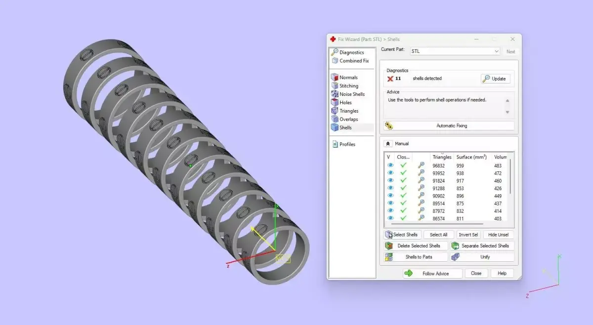Click the Update diagnostics button

click(495, 79)
